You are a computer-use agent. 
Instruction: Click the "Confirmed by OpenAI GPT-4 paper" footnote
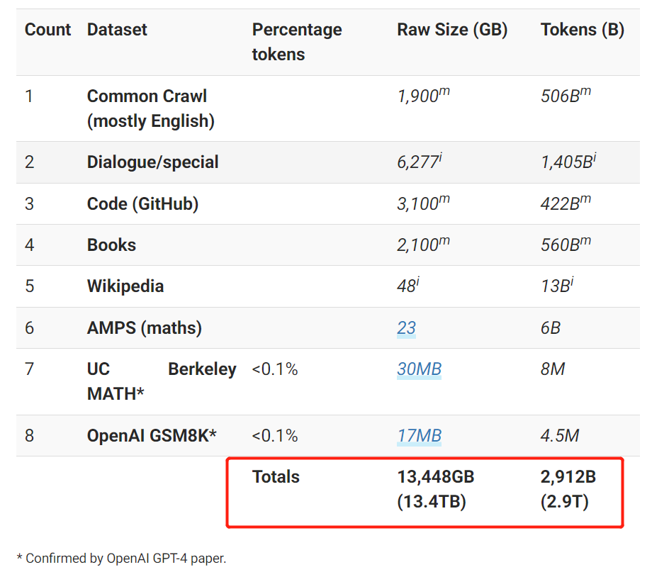point(121,558)
